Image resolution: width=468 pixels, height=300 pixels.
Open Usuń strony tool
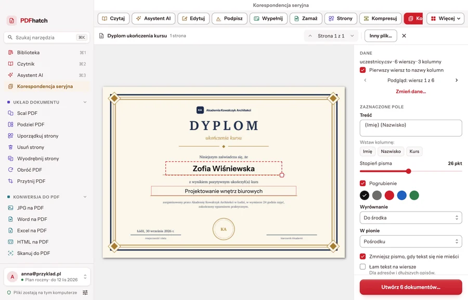pos(47,148)
